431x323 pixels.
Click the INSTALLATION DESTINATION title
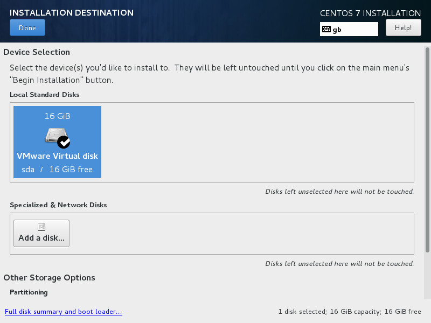point(72,12)
